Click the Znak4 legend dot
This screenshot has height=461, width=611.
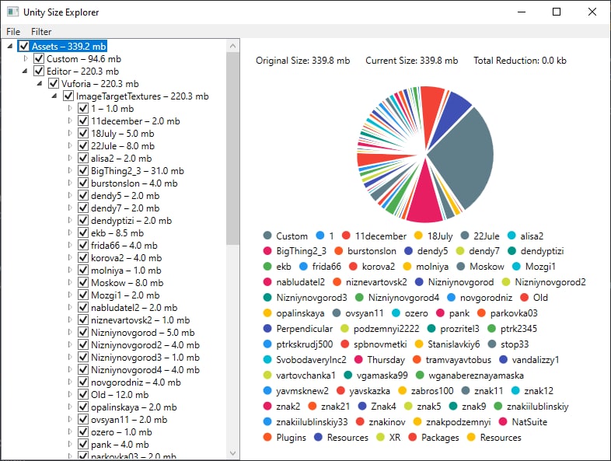point(362,406)
